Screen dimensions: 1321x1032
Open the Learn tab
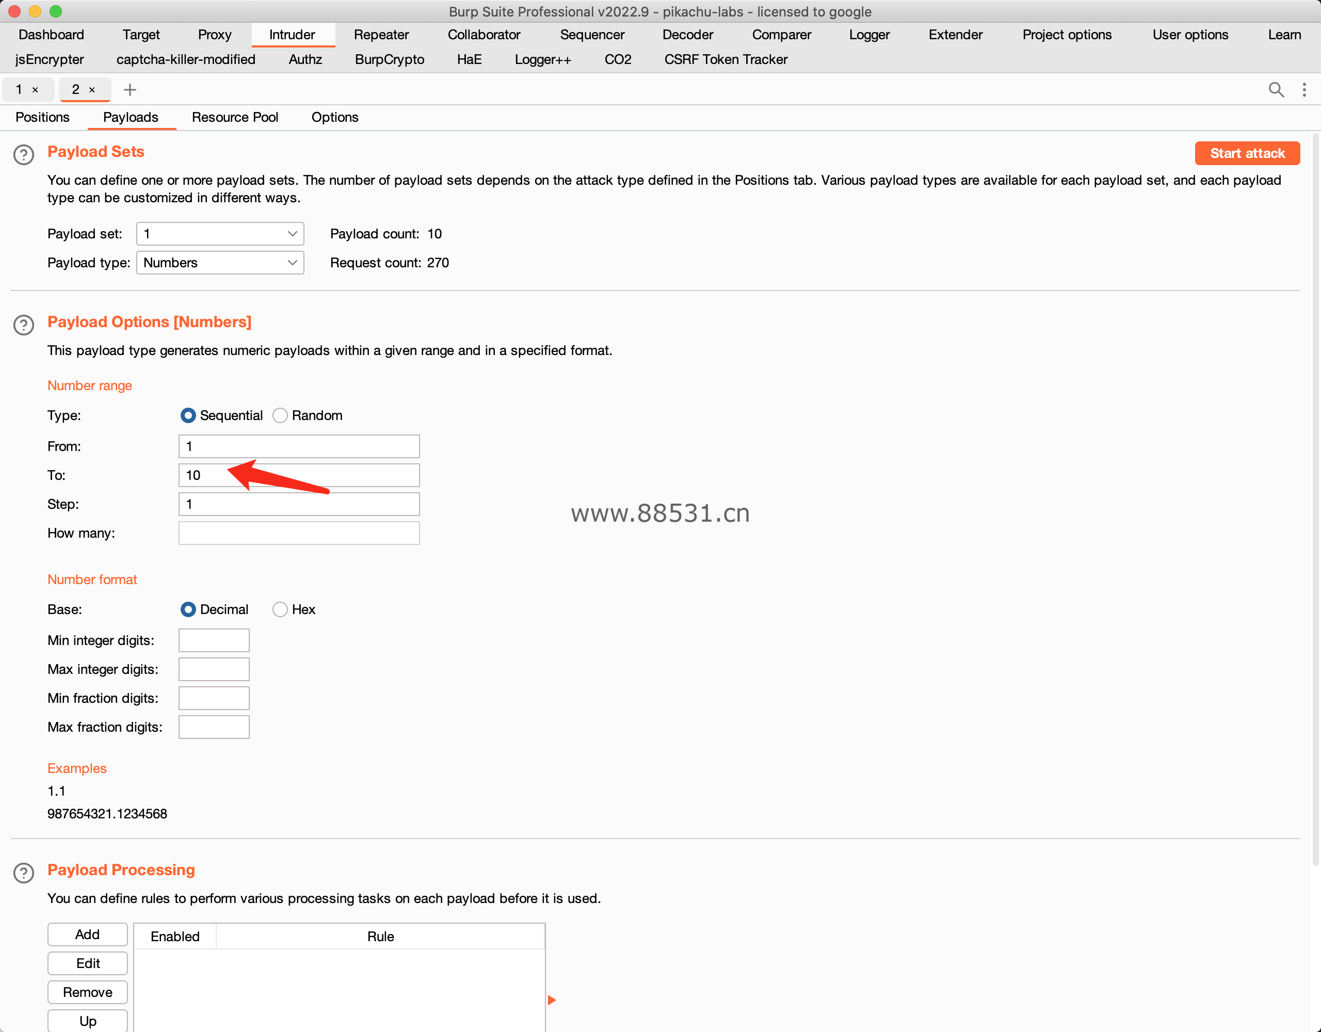click(x=1285, y=35)
